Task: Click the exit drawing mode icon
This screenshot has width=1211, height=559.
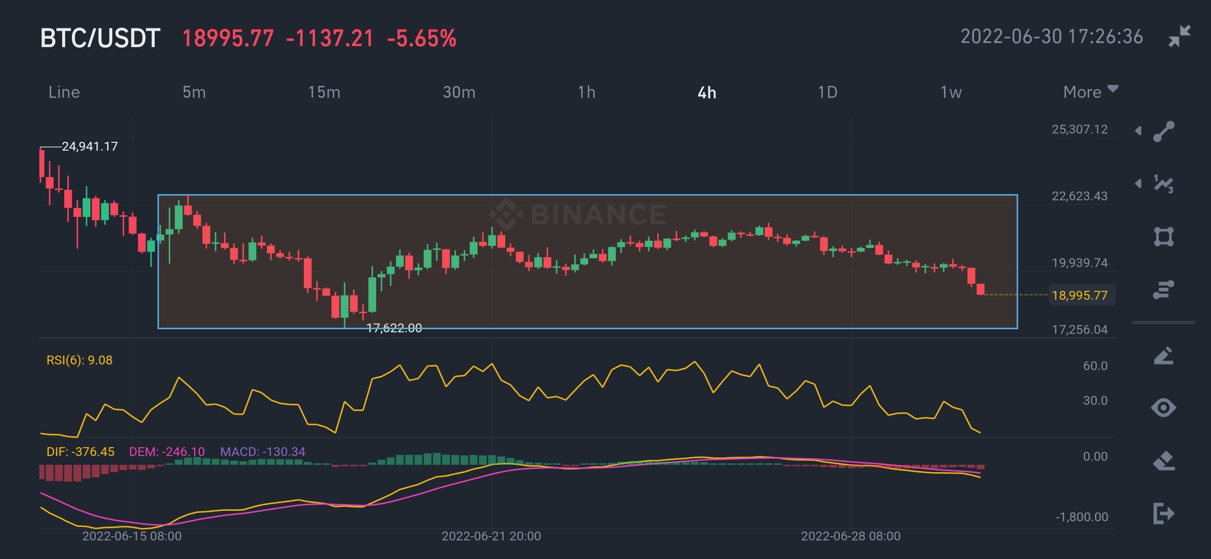Action: point(1163,513)
